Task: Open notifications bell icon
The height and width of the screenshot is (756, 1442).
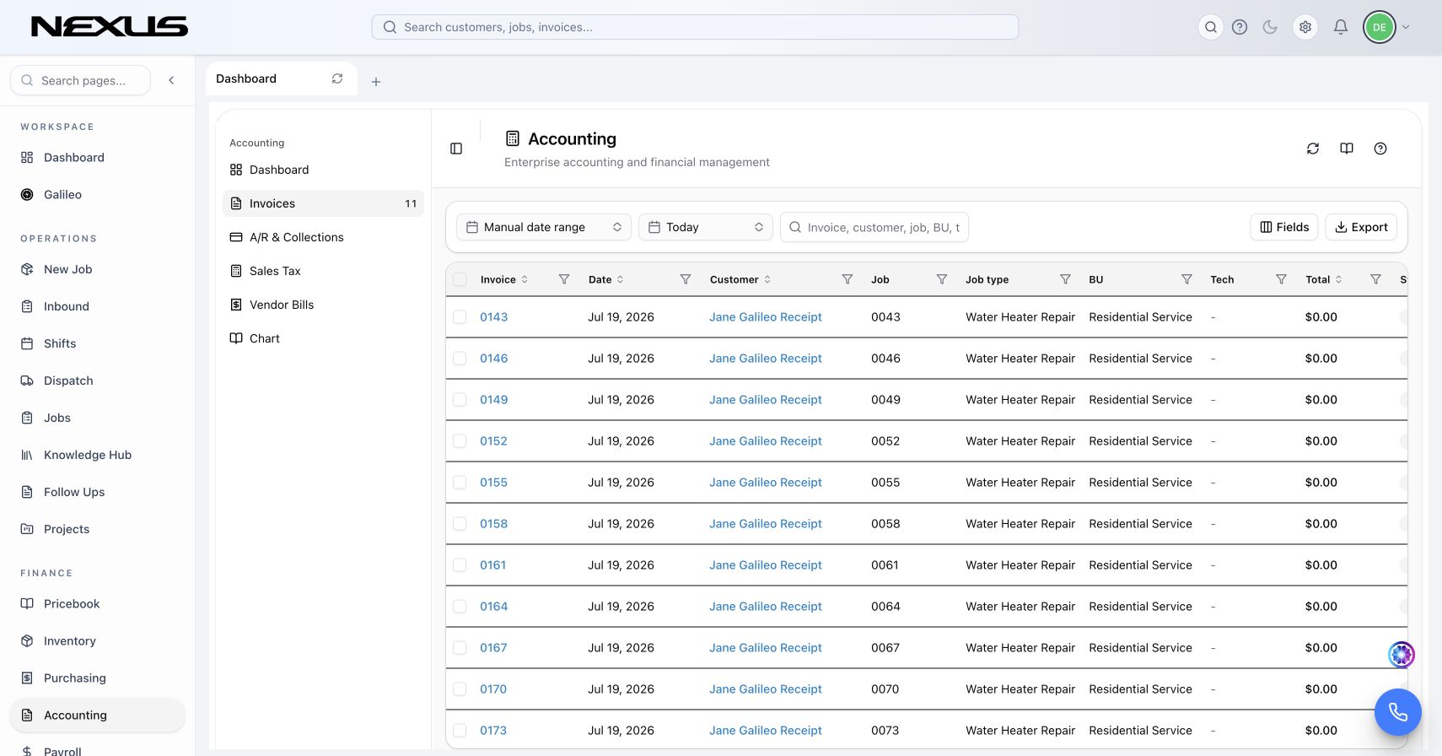Action: (x=1341, y=27)
